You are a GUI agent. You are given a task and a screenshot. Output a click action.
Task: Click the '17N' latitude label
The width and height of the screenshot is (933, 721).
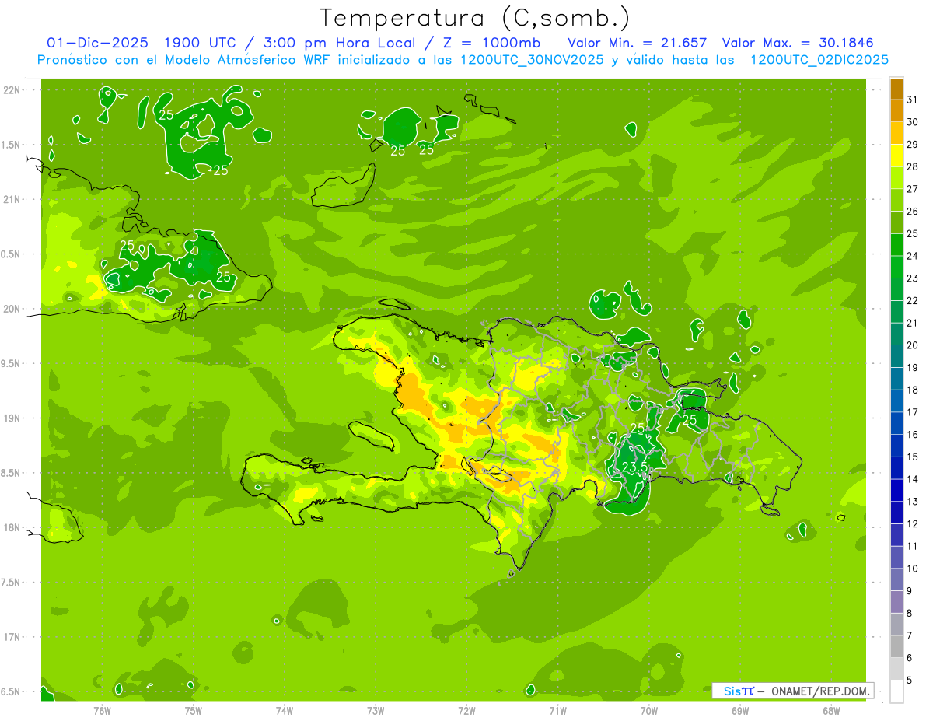point(12,637)
